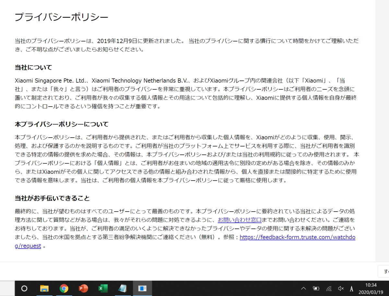Open Wi-Fi network settings in the tray
The height and width of the screenshot is (296, 389).
point(329,289)
